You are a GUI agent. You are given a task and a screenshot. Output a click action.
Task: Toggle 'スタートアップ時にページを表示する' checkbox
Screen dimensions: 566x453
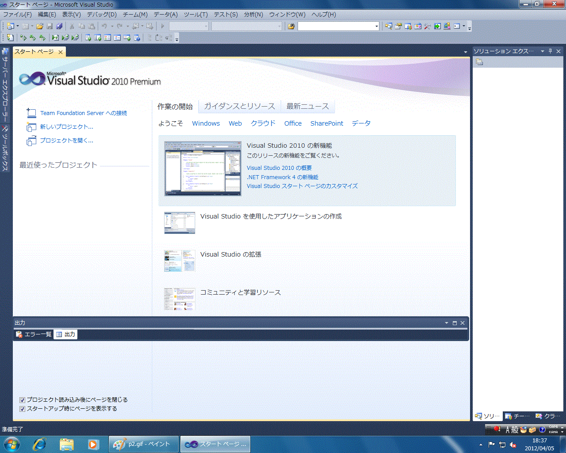click(22, 409)
